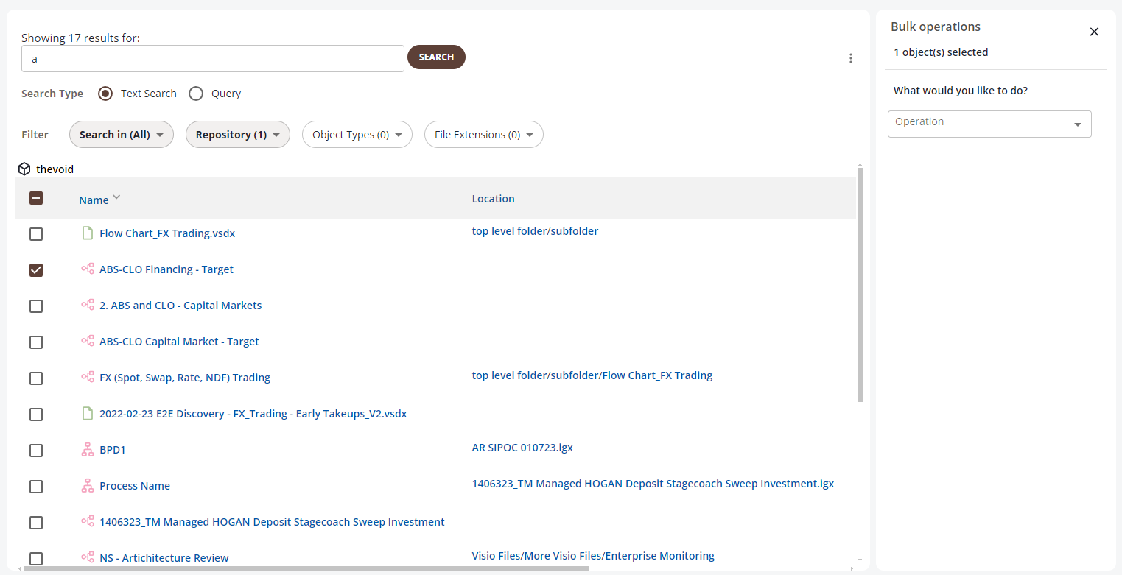Open the NS - Artichitecture Review link

[164, 558]
